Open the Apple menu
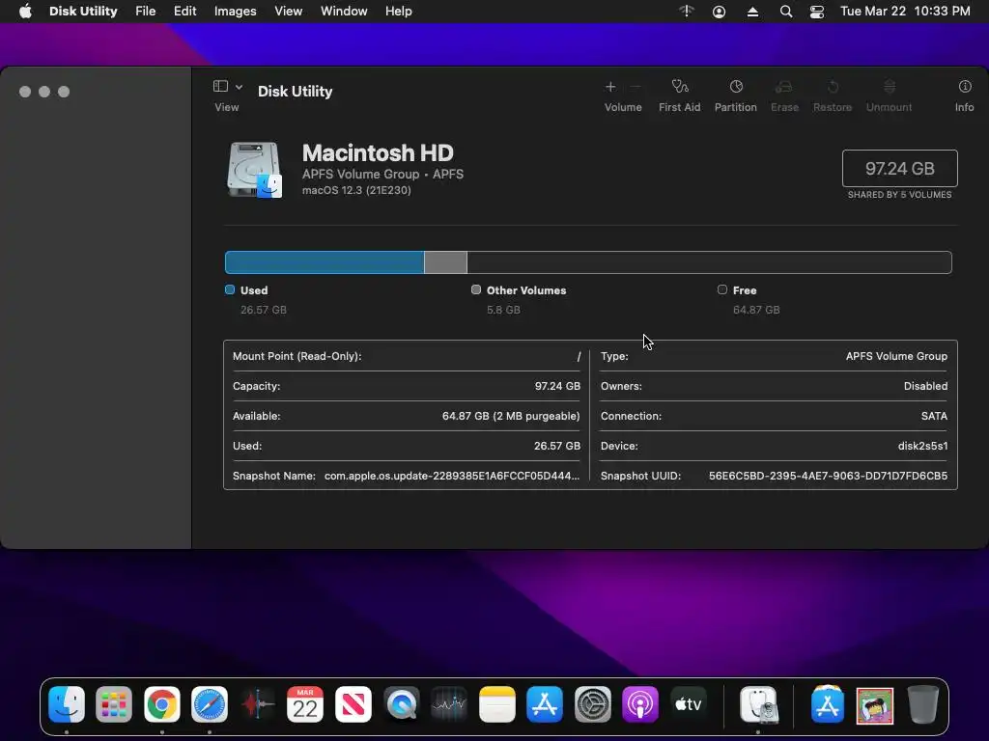 tap(25, 12)
